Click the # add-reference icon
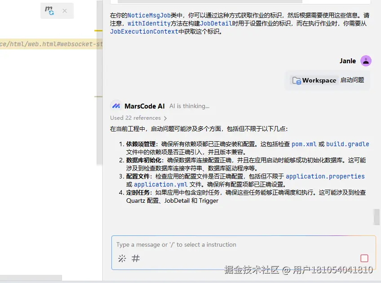Image resolution: width=381 pixels, height=283 pixels. tap(135, 258)
